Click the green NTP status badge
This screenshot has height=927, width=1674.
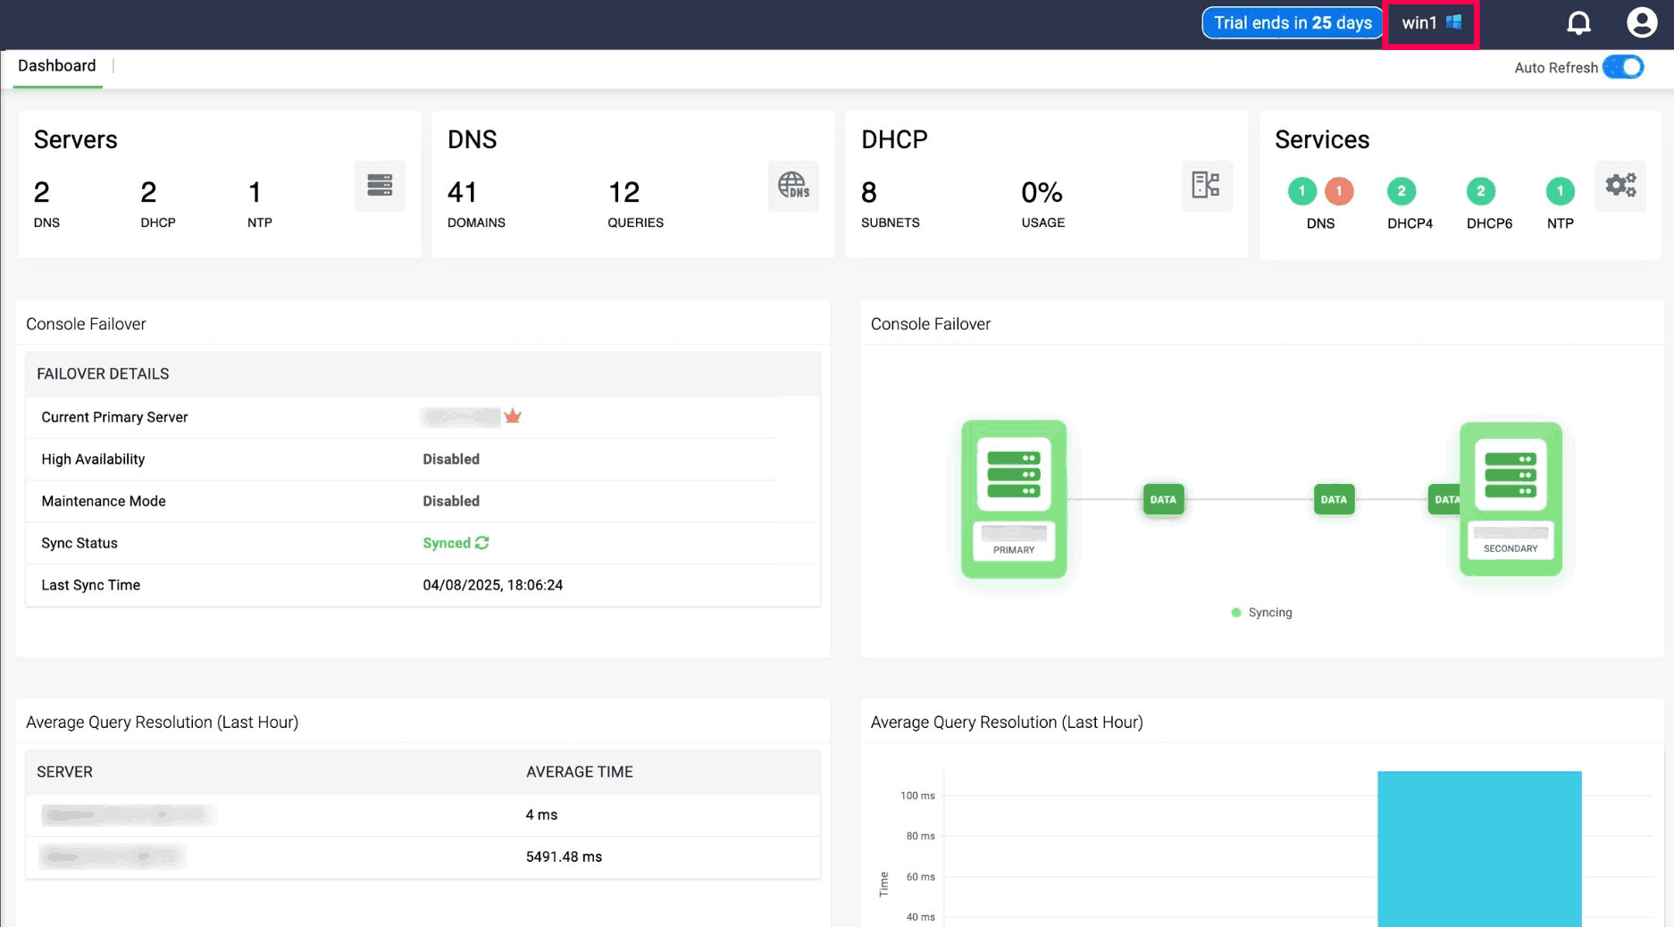tap(1560, 191)
